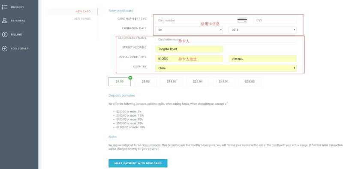
Task: Click the Card Number / CVV label
Action: tap(132, 19)
